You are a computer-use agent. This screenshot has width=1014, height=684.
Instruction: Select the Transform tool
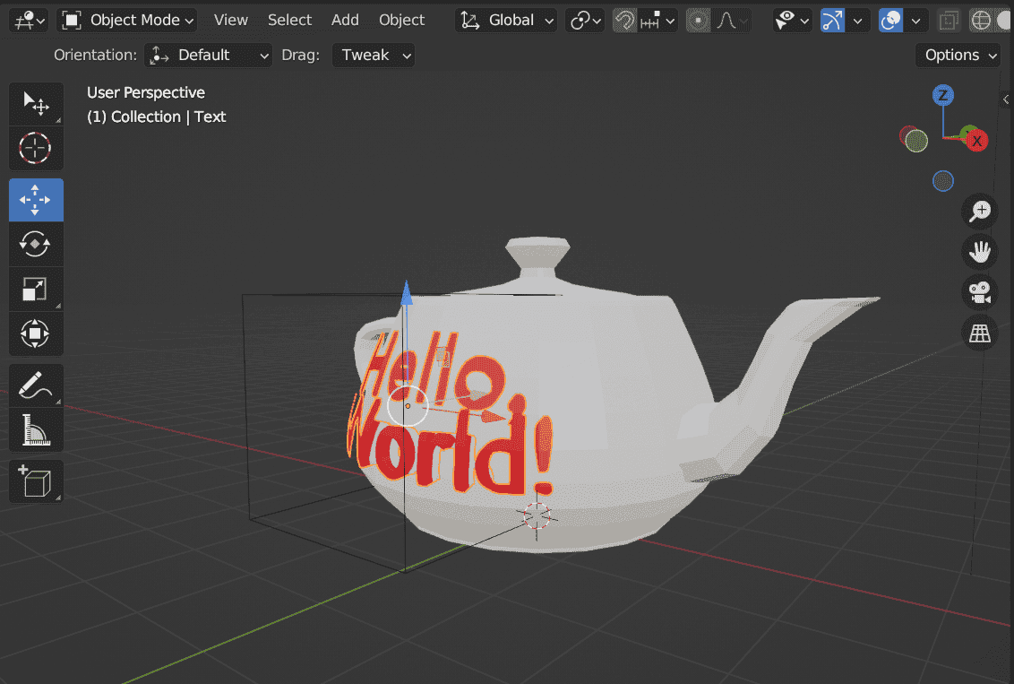[x=36, y=333]
